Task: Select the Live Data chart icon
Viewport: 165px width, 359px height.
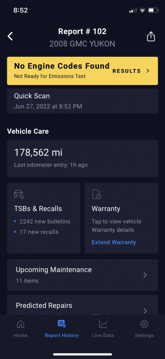Action: pyautogui.click(x=103, y=324)
